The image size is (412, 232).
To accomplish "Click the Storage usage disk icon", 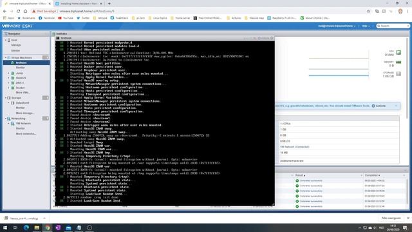I will click(x=398, y=74).
